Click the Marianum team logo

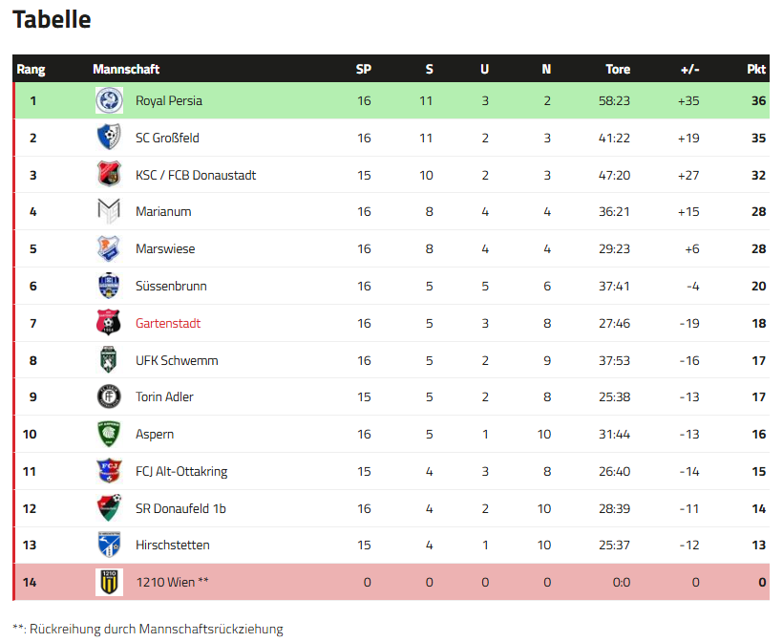point(109,211)
